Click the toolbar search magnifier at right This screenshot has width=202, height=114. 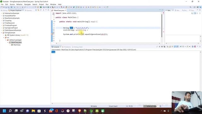pyautogui.click(x=190, y=7)
